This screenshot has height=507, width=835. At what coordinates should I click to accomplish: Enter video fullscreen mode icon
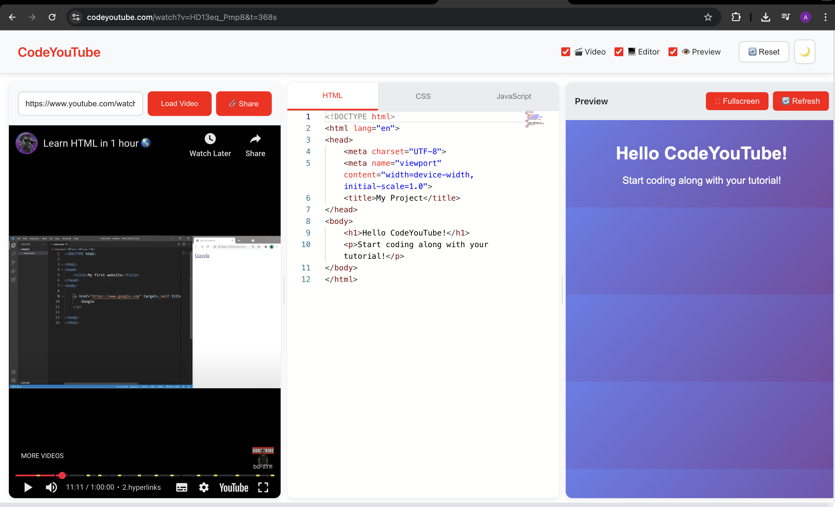click(x=263, y=487)
